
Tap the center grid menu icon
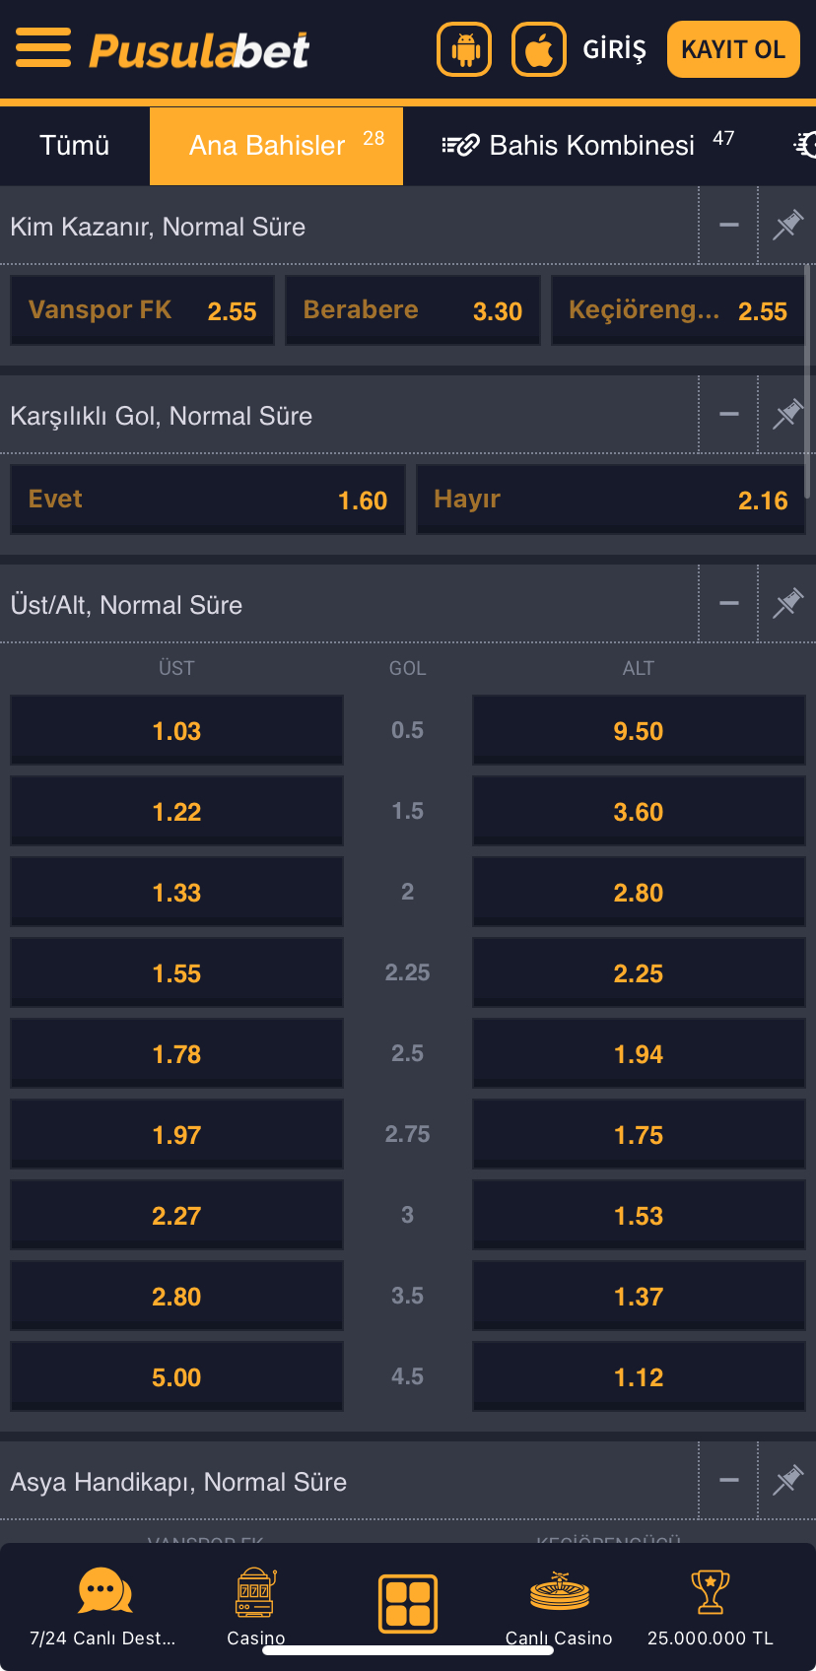pyautogui.click(x=408, y=1603)
